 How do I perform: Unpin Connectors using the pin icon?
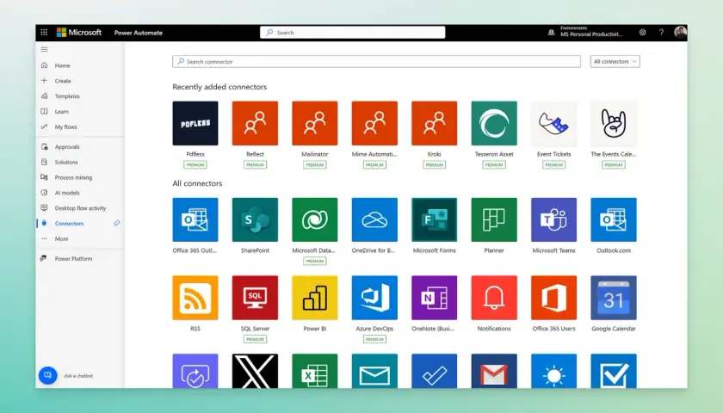click(x=117, y=223)
